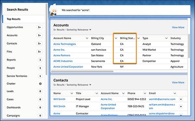Click the Opportunities 5+ count badge
The height and width of the screenshot is (121, 195).
pos(40,27)
